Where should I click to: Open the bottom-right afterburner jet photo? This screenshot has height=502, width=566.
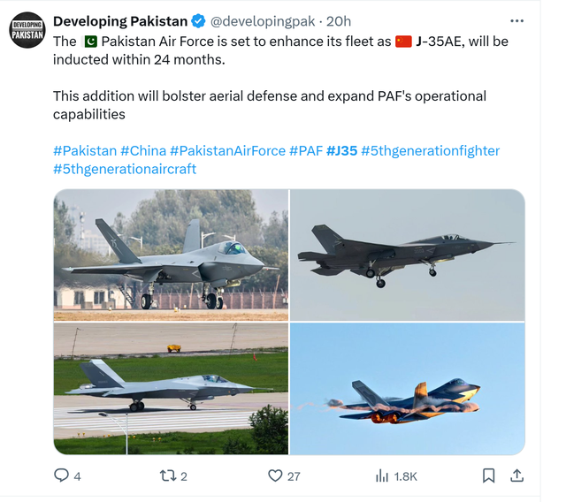tap(408, 389)
